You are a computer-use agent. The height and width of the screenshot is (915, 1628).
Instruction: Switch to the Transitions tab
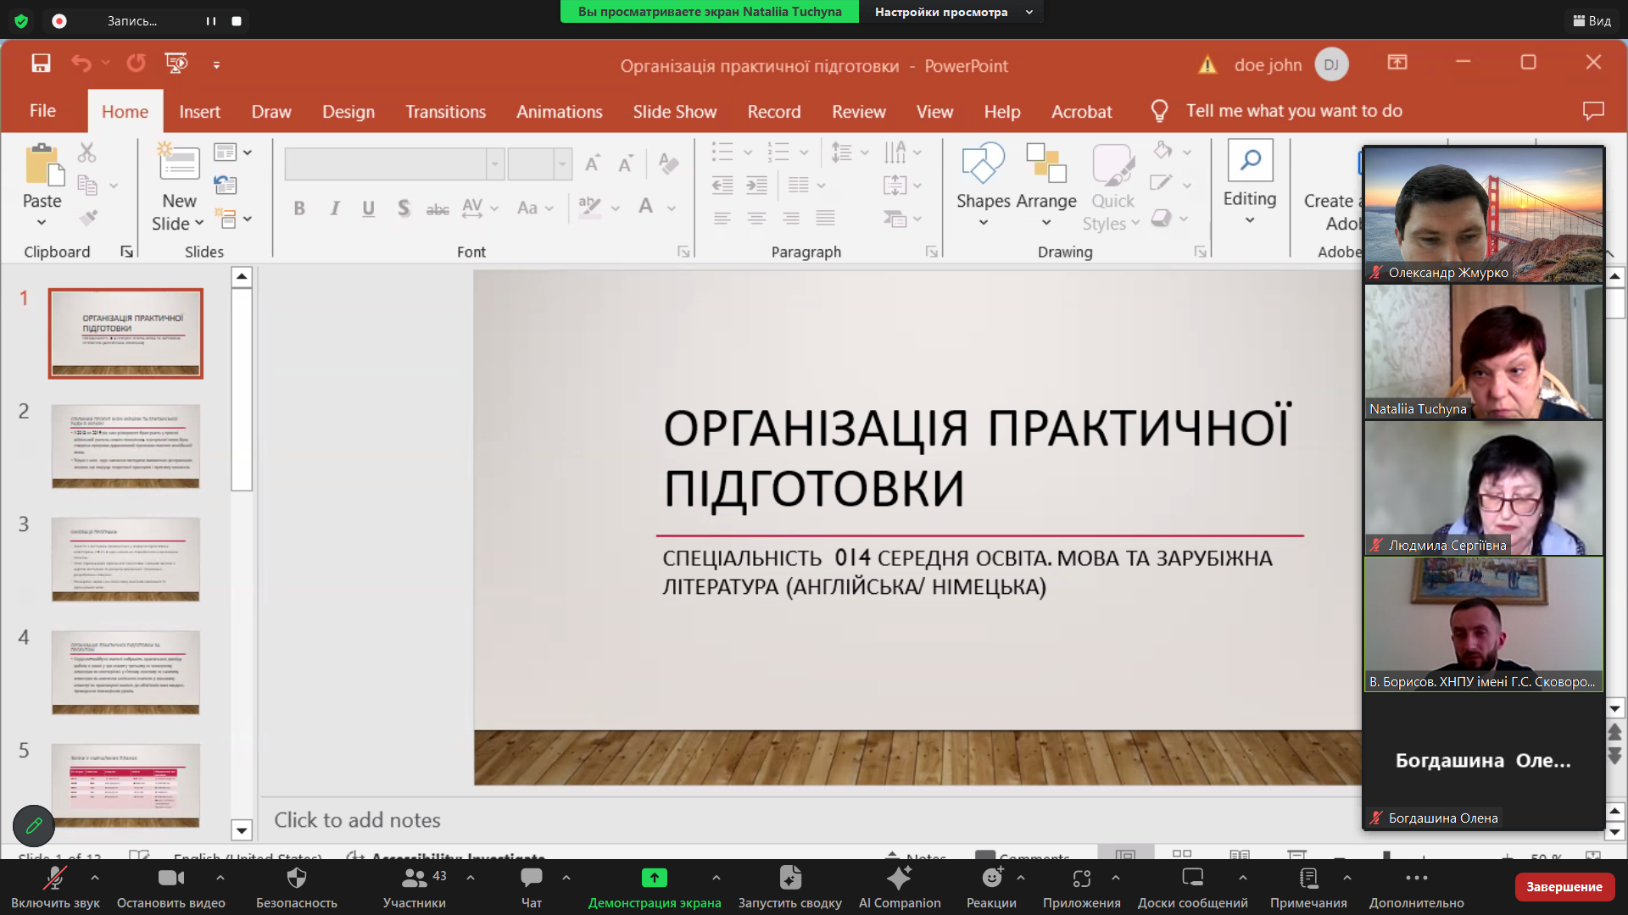pyautogui.click(x=445, y=112)
